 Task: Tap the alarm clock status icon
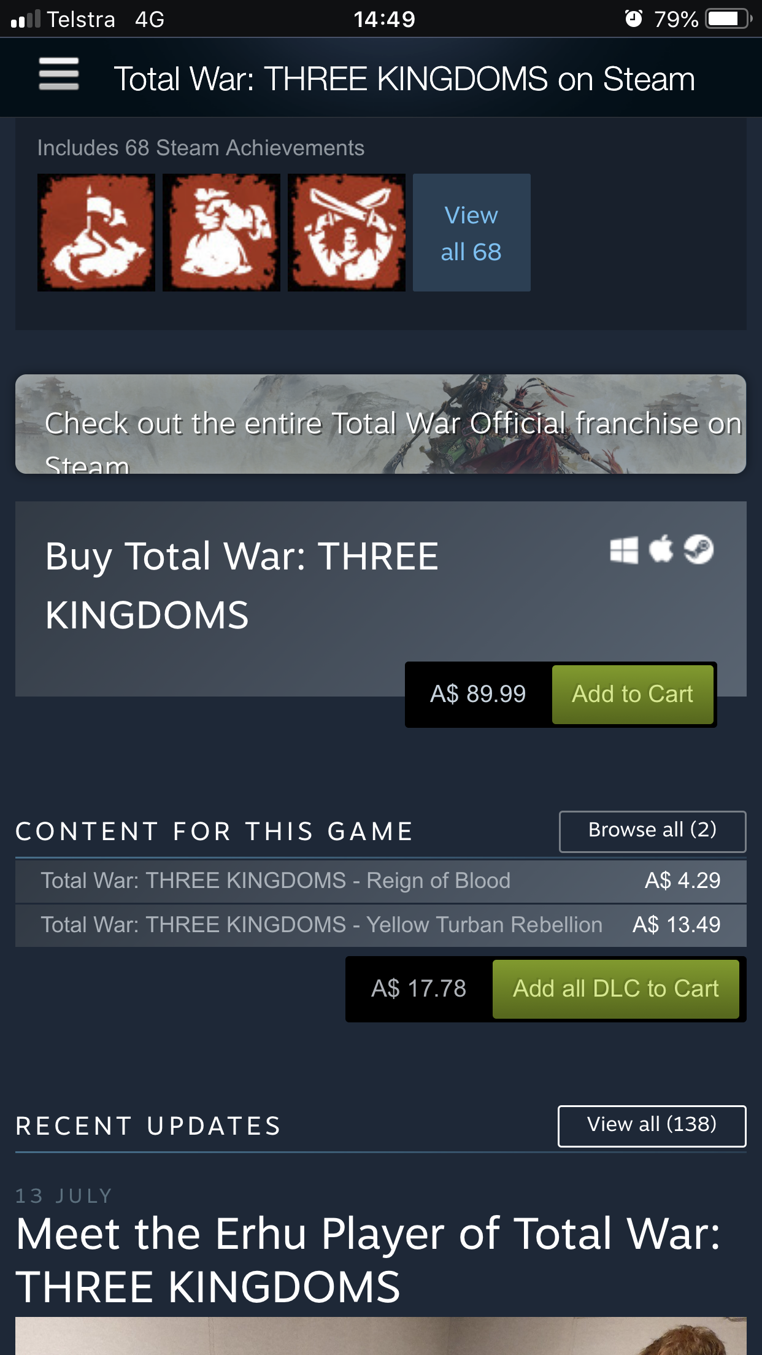click(633, 19)
